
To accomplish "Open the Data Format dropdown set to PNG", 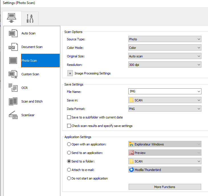I will [165, 109].
